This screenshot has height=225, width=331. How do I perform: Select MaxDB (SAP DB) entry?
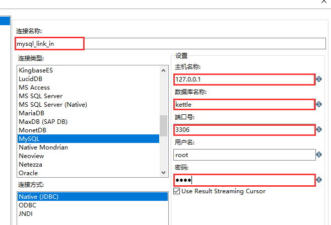[x=89, y=122]
